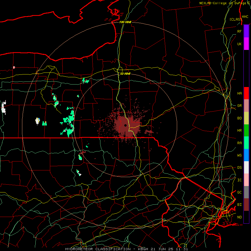Screen dimensions: 251x251
Task: Click the "NEXLAB-College of DuPage" credit text
Action: tap(223, 3)
